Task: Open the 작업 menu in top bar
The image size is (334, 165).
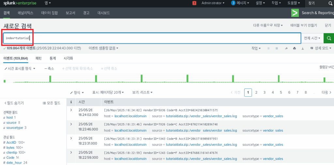Action: (x=276, y=3)
